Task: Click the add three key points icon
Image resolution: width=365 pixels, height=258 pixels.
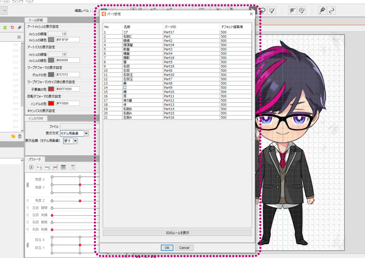Action: 47,167
